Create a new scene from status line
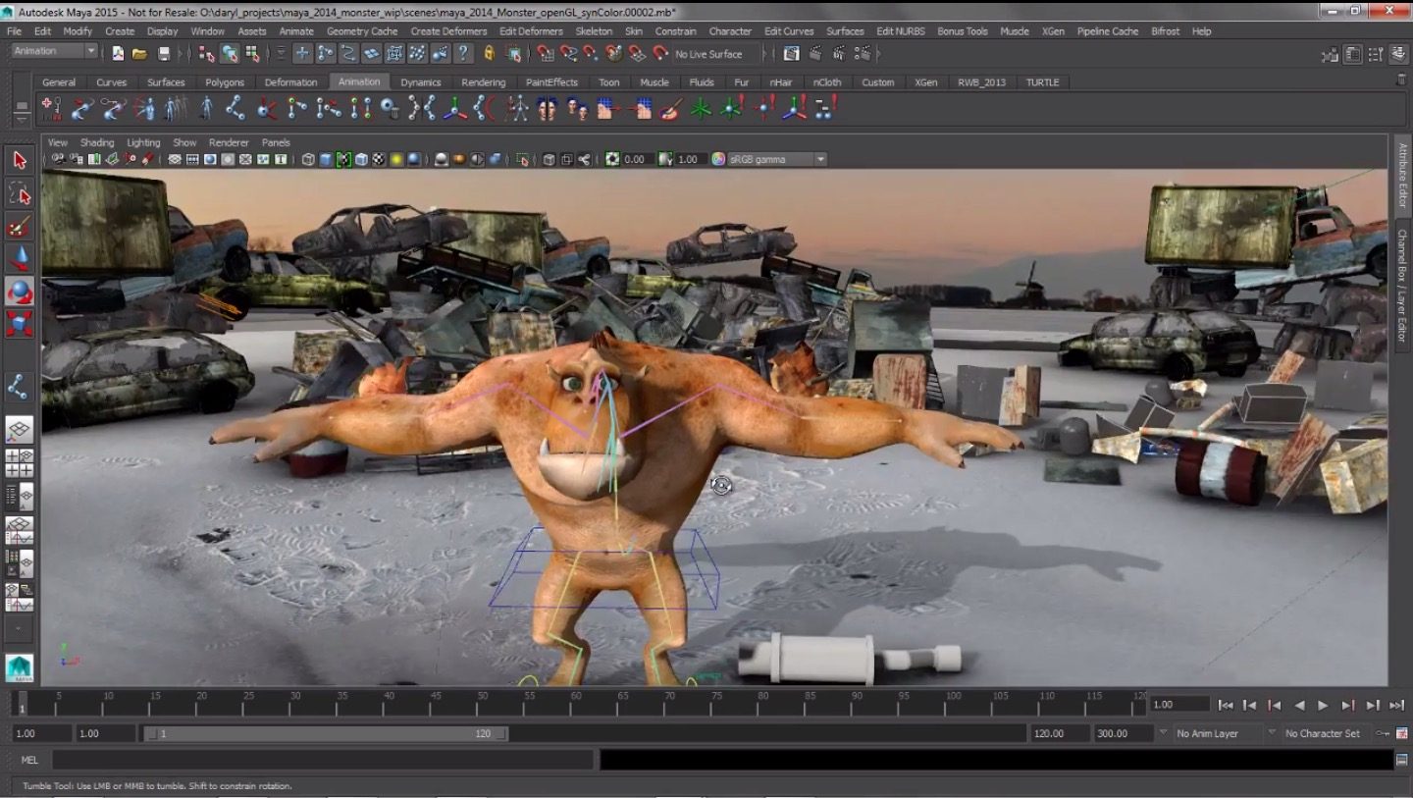 [118, 53]
